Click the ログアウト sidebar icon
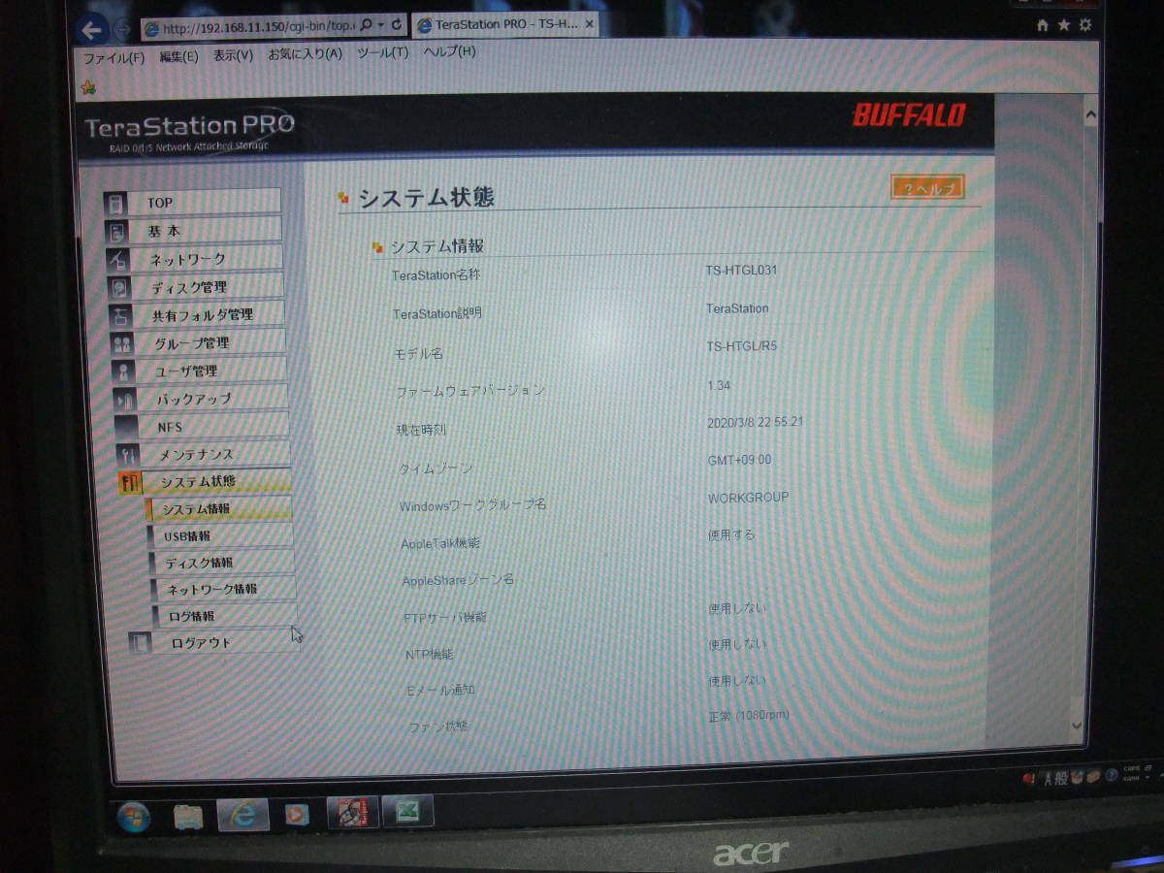1164x873 pixels. click(x=141, y=643)
